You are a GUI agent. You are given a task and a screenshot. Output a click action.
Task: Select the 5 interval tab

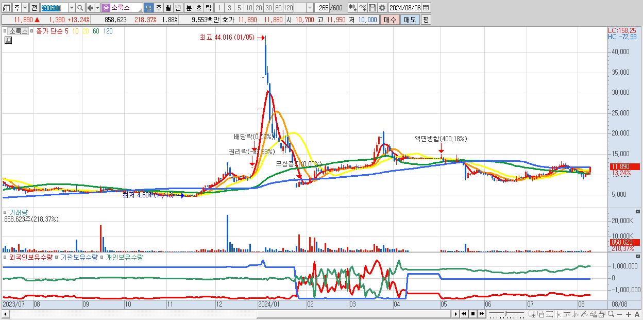(x=239, y=8)
